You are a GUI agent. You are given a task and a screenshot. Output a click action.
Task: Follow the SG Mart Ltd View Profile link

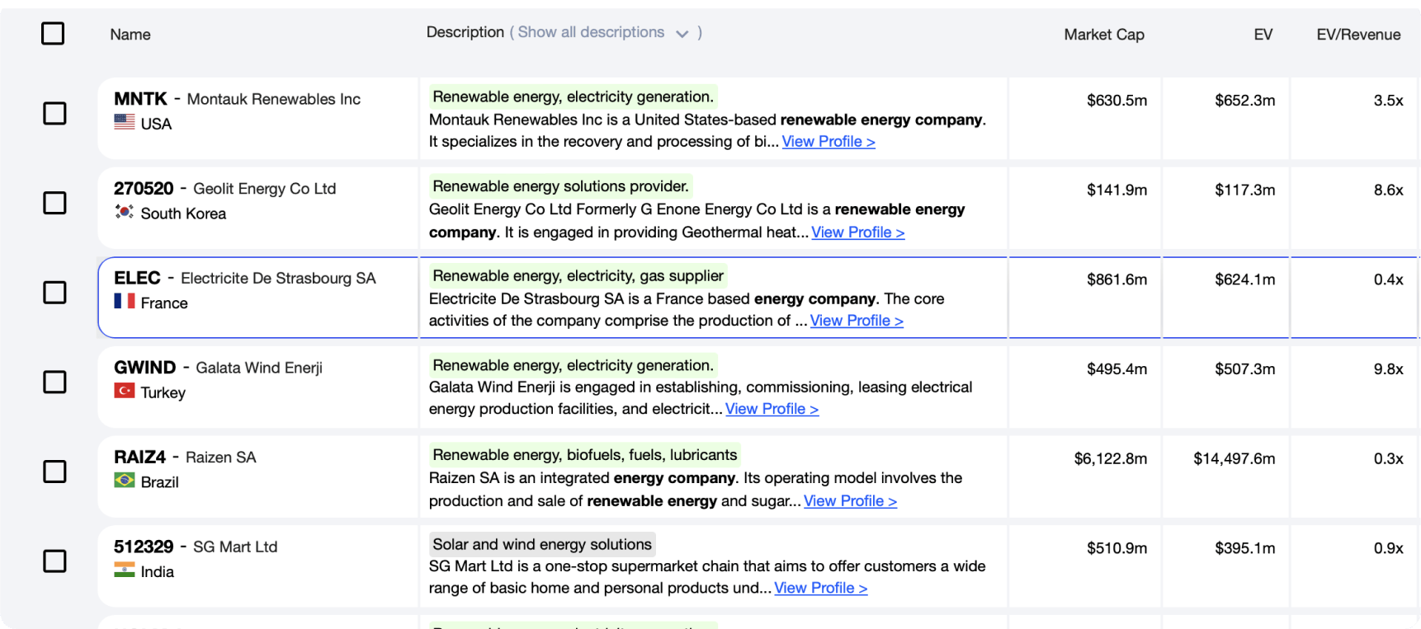tap(820, 588)
